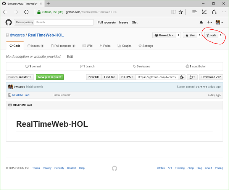Open the Edge Hub icon
Viewport: 229px width, 190px height.
[194, 12]
